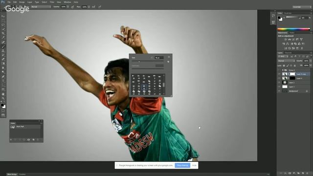This screenshot has width=313, height=176.
Task: Add a Levels adjustment
Action: click(290, 40)
